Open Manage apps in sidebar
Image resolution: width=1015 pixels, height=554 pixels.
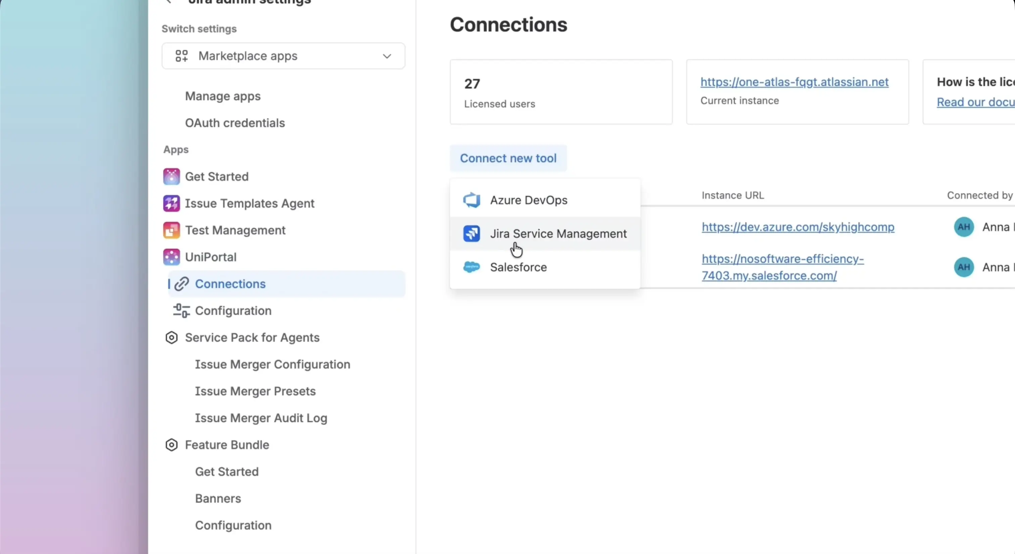223,96
